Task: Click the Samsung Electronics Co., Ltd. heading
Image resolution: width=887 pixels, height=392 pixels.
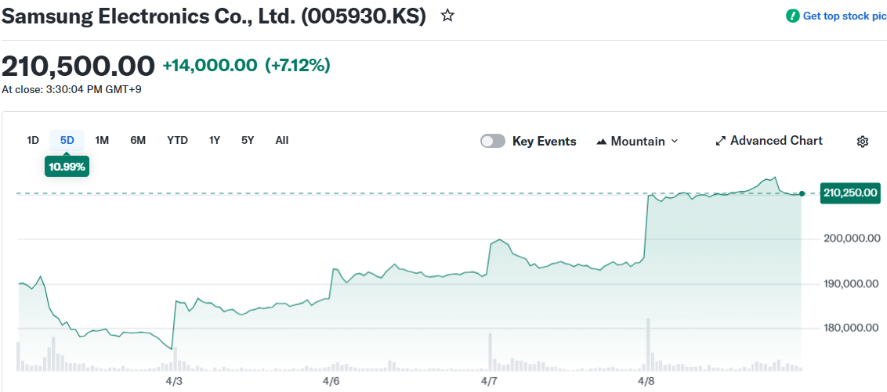Action: (213, 16)
